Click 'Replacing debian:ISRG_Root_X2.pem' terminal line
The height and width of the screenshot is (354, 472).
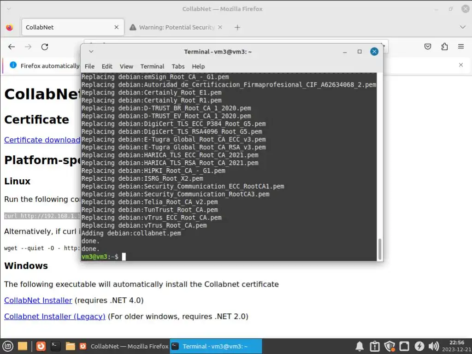[x=142, y=178]
